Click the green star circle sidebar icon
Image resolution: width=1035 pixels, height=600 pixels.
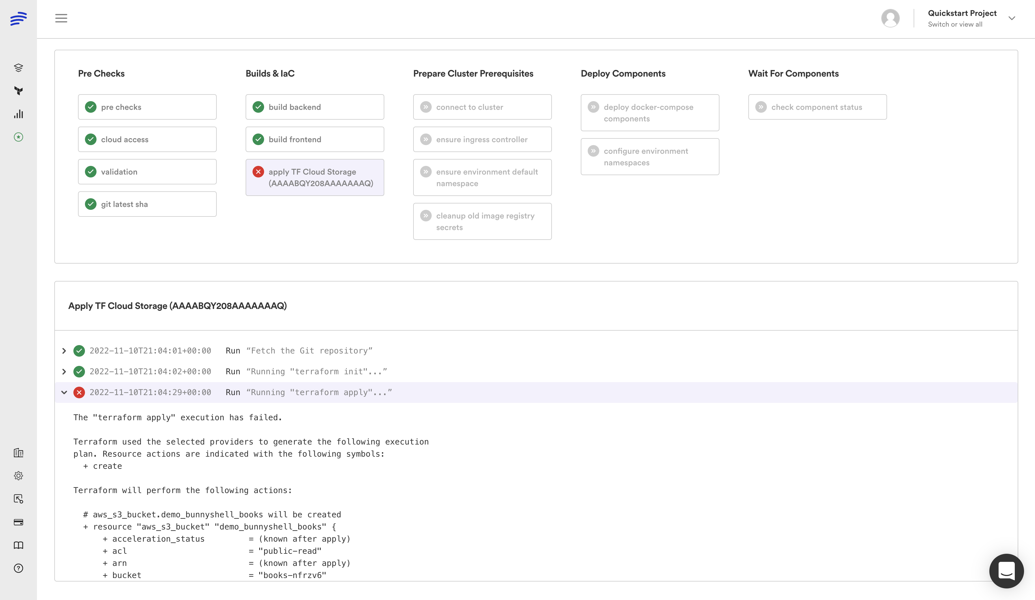pos(18,137)
